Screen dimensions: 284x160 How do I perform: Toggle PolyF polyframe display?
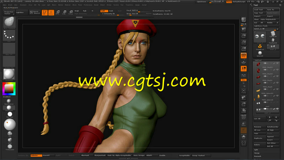pyautogui.click(x=244, y=117)
